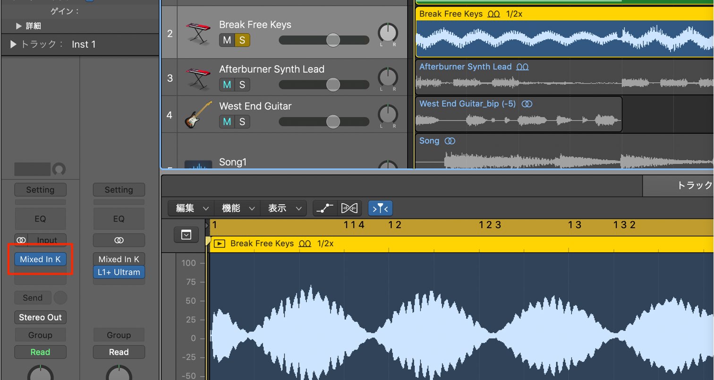714x380 pixels.
Task: Click the Send slot button
Action: [x=33, y=298]
